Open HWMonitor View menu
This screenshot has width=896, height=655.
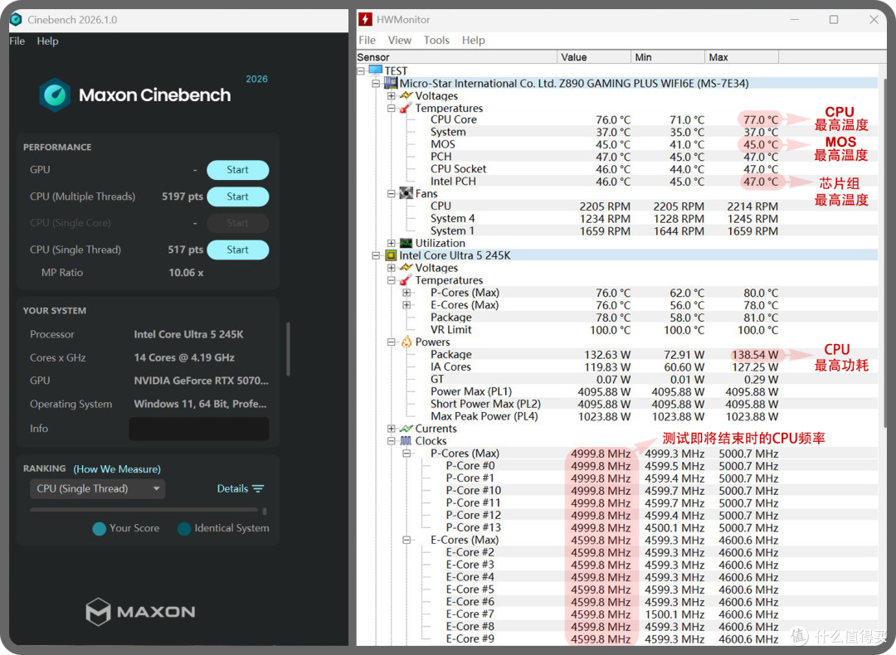[x=399, y=40]
